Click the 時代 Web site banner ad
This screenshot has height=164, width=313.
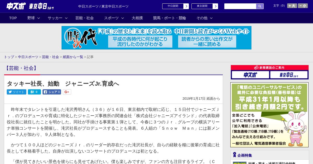156,38
